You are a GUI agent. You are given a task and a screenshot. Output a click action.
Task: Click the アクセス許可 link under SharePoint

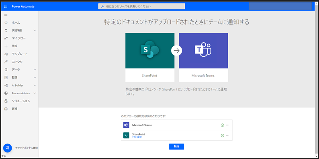tap(137, 137)
